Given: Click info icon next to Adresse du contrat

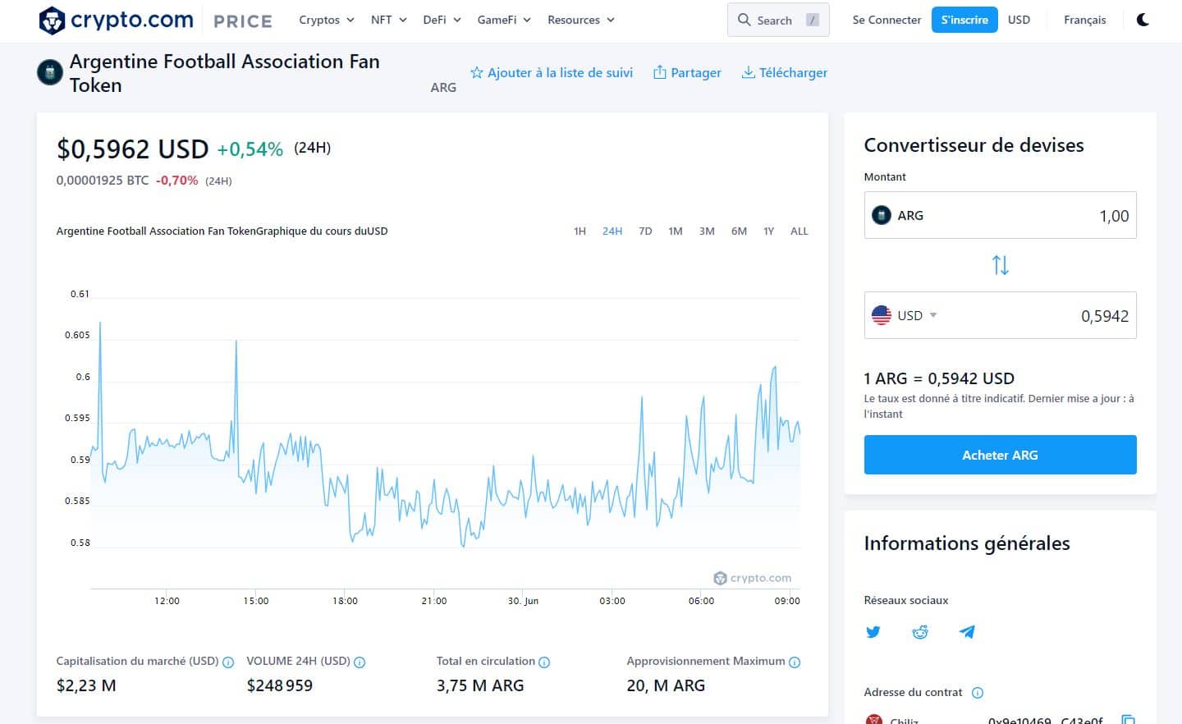Looking at the screenshot, I should coord(978,693).
